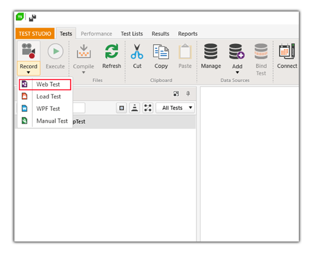Switch to the Performance tab
313x253 pixels.
(97, 34)
